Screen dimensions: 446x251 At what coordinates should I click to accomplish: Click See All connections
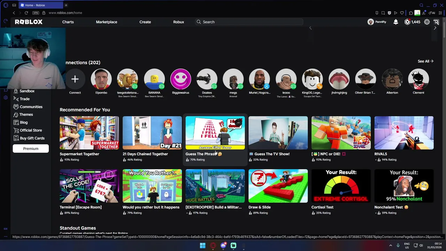[425, 61]
